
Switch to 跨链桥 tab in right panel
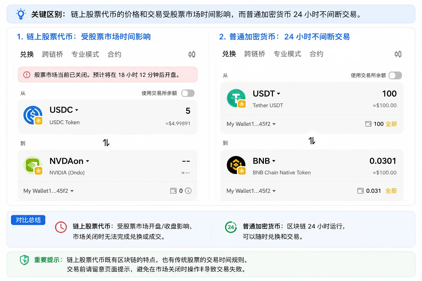click(255, 54)
